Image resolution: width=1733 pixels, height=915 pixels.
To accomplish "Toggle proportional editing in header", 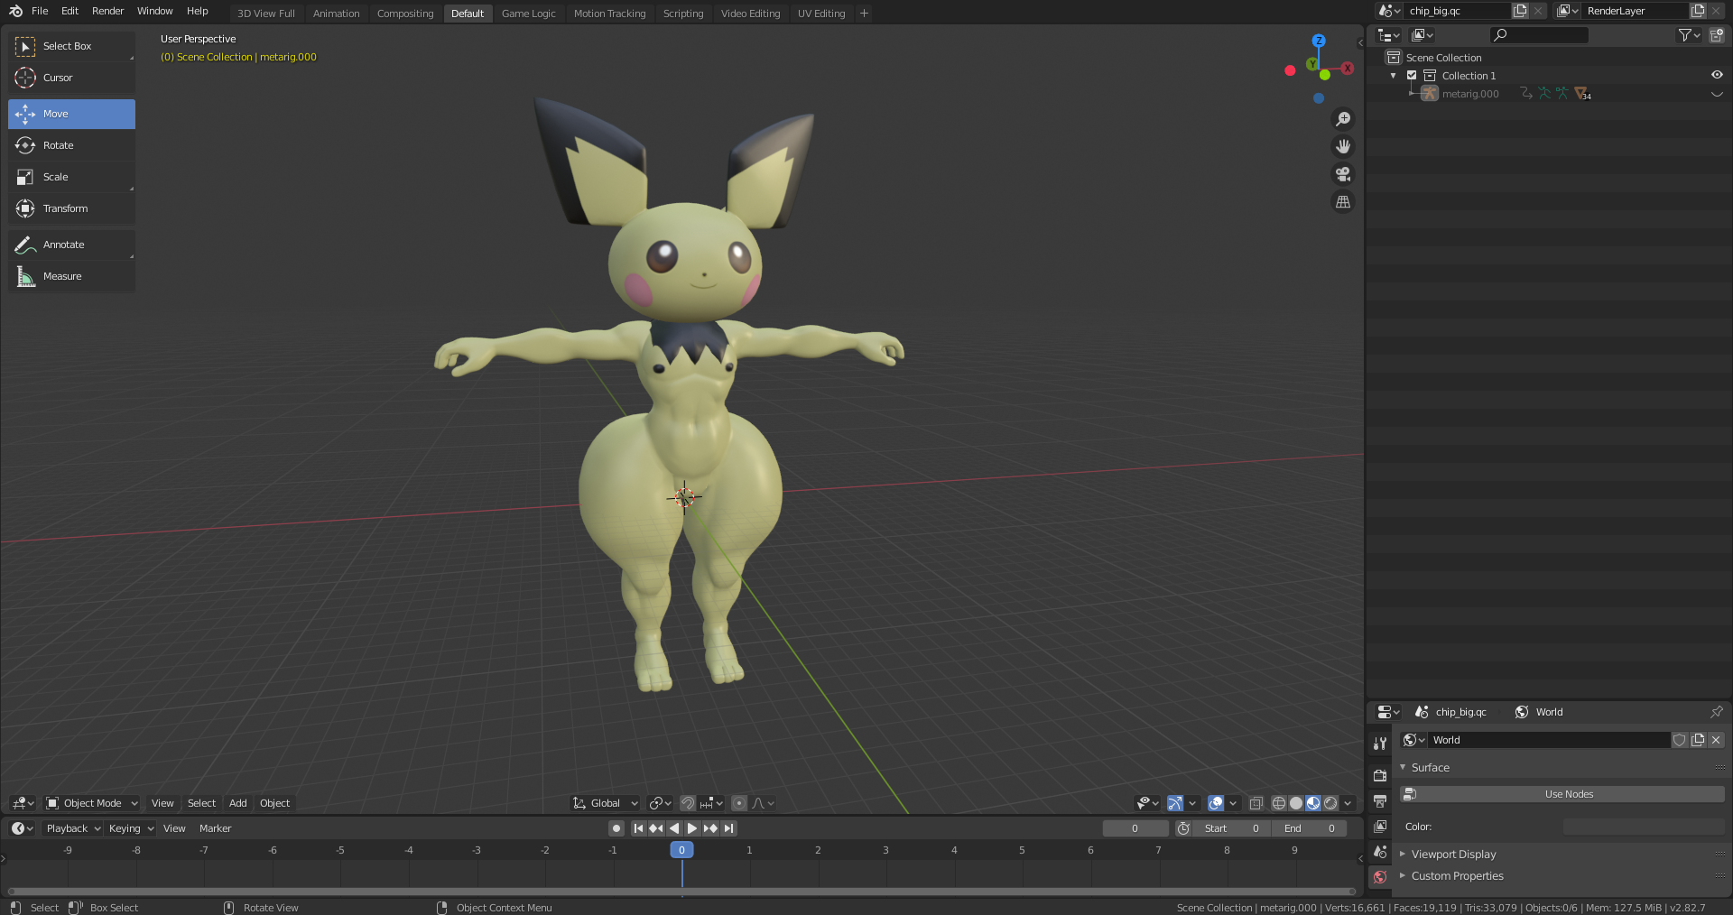I will point(739,803).
